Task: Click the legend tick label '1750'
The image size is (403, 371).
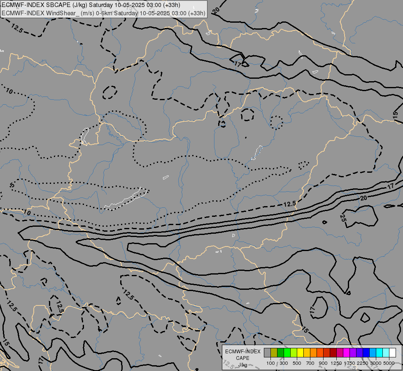Action: (x=349, y=363)
